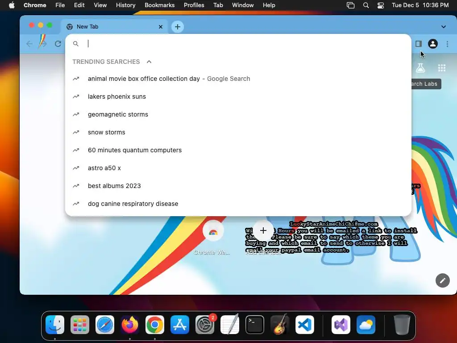Select suggestion 60 minutes quantum computers
This screenshot has height=343, width=457.
coord(238,150)
